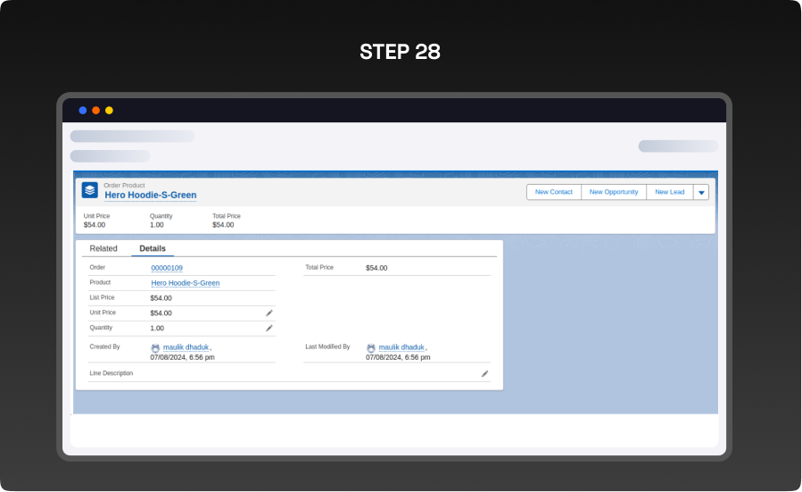Open order number 00000109 link
Viewport: 802px width, 492px height.
click(x=167, y=268)
